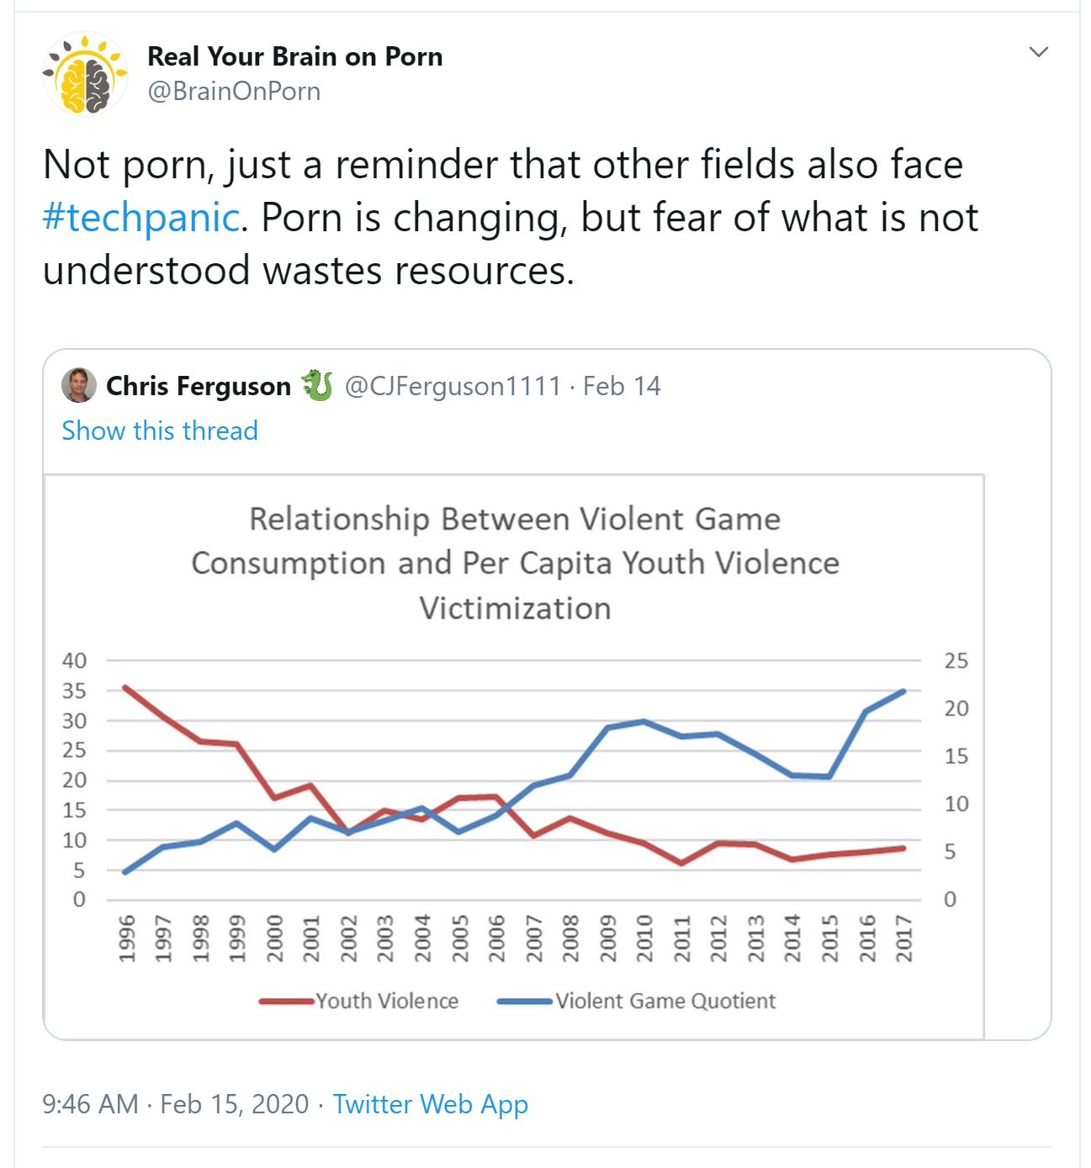The height and width of the screenshot is (1168, 1091).
Task: Expand the tweet options chevron
Action: (x=1039, y=52)
